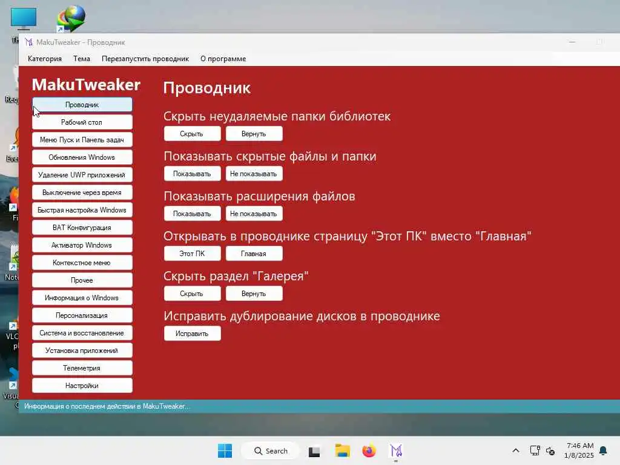620x465 pixels.
Task: Open File Explorer from taskbar
Action: [343, 450]
